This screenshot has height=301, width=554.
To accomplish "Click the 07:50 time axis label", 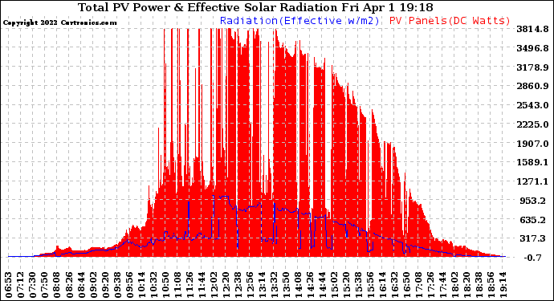I will click(45, 285).
